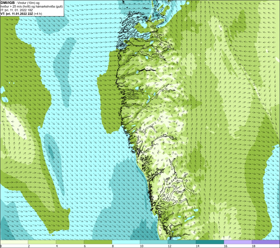
Task: Click the legend tick label '0'
Action: coord(1,246)
